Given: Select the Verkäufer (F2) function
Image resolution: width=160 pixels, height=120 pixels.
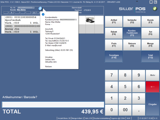Looking at the screenshot, I should click(131, 22).
